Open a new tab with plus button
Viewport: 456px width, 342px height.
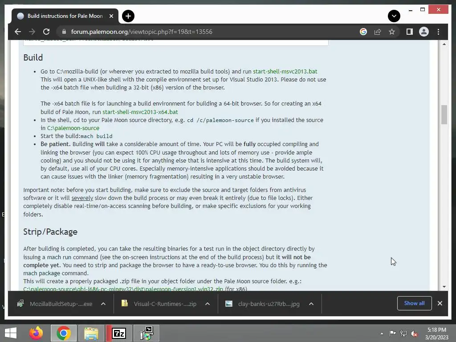tap(128, 16)
